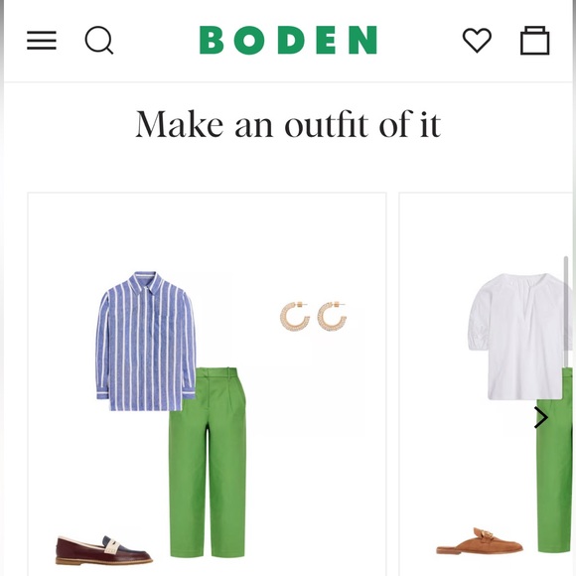
Task: Click the 'Make an outfit of it' heading
Action: [x=288, y=124]
